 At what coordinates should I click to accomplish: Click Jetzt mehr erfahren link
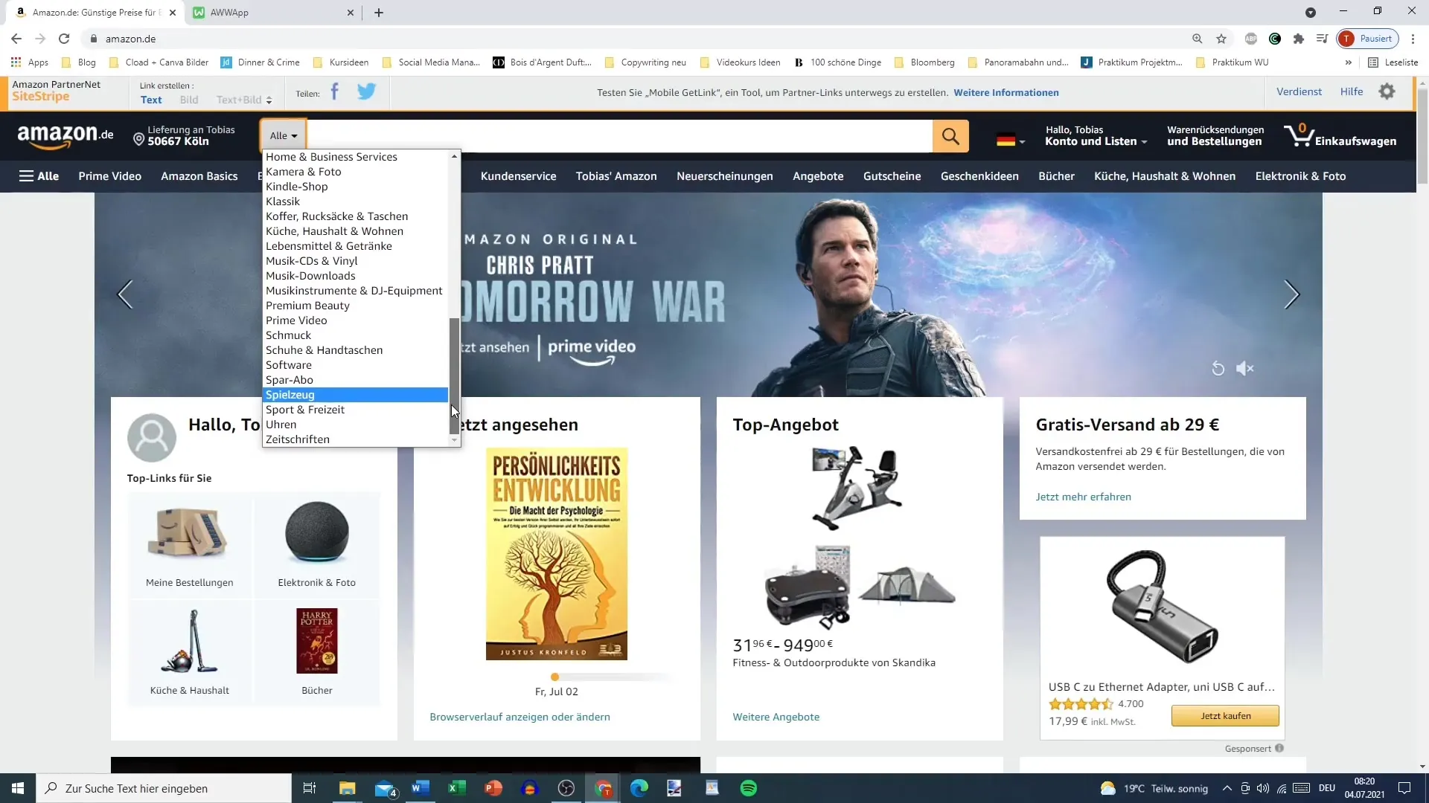pos(1083,497)
